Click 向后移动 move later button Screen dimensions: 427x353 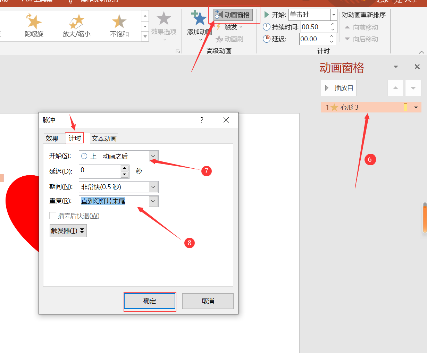[361, 39]
